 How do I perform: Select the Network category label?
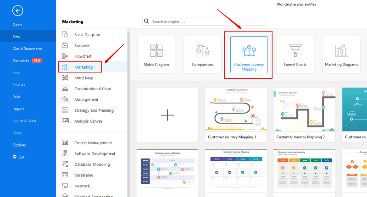pos(82,186)
